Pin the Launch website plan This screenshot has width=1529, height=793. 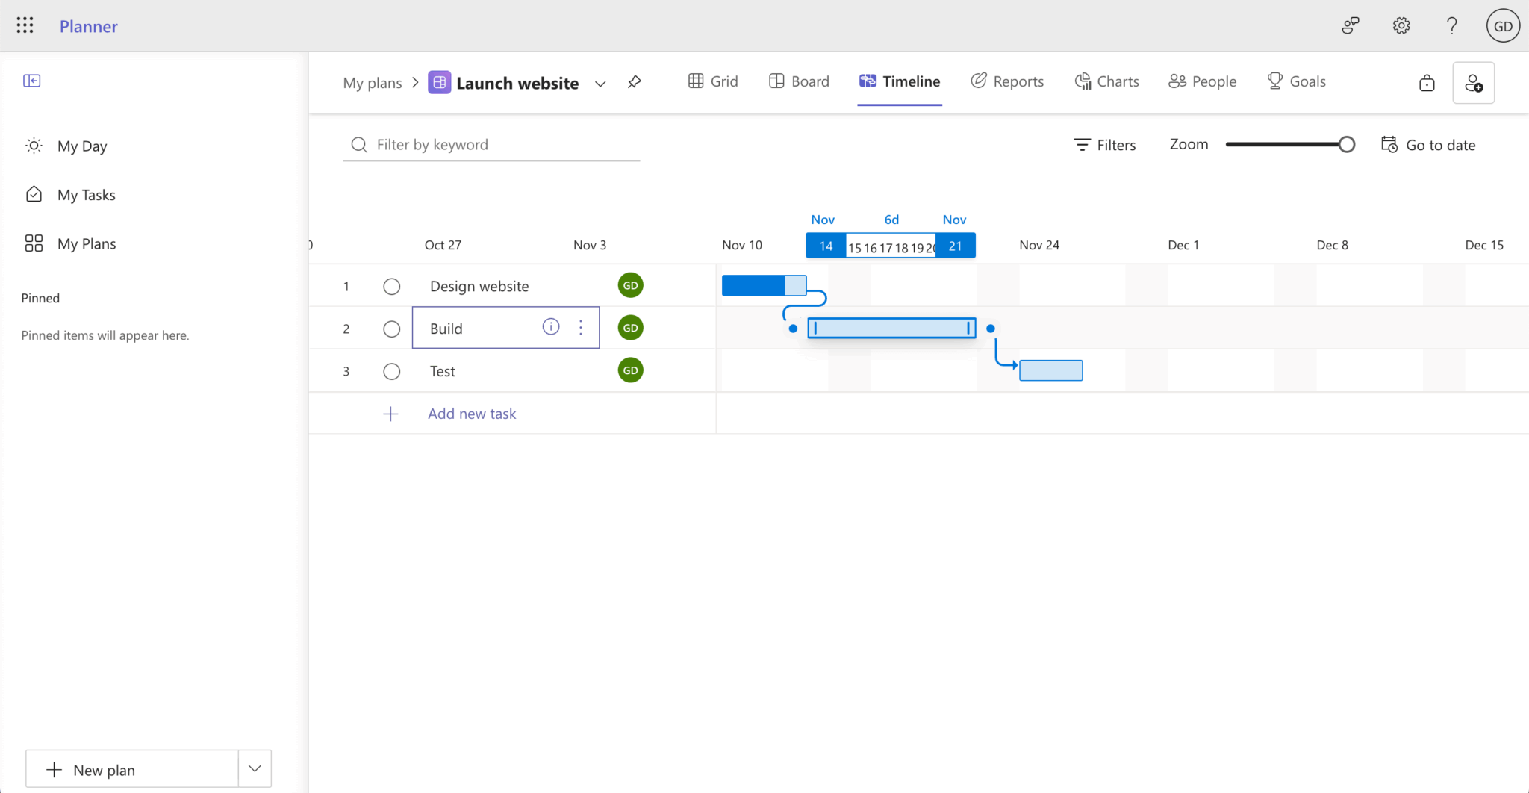pos(634,82)
